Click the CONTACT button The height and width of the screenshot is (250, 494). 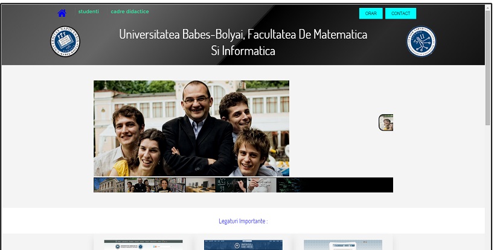[x=401, y=13]
